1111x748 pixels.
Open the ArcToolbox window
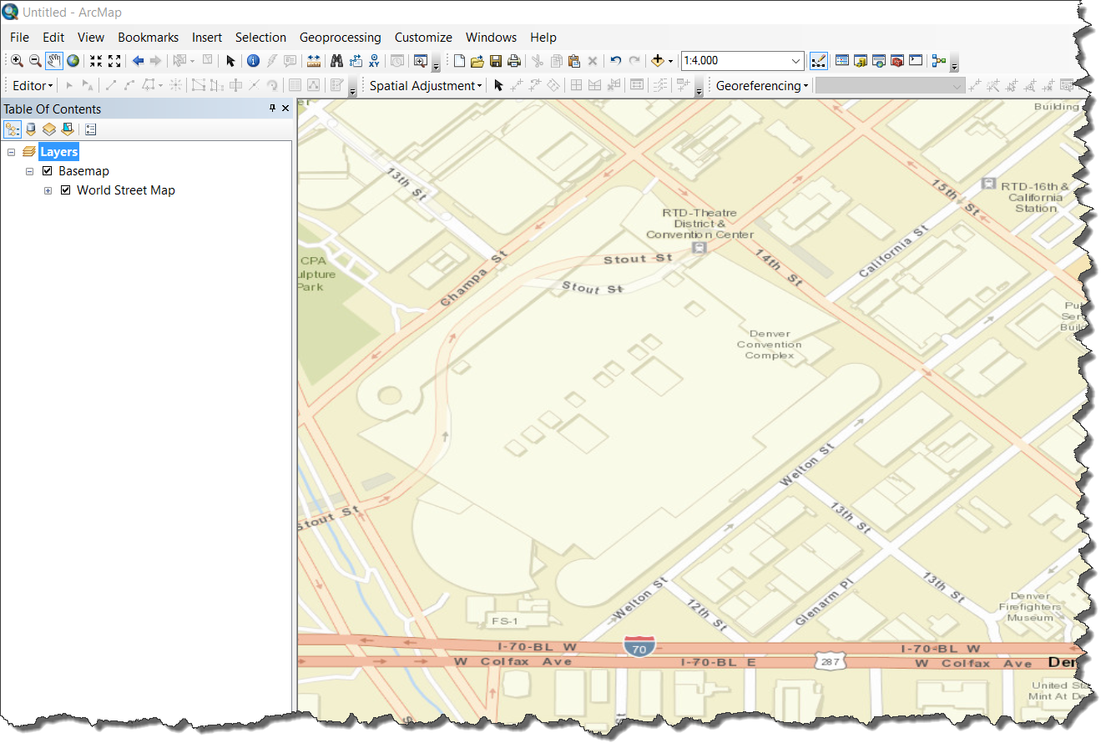click(897, 61)
